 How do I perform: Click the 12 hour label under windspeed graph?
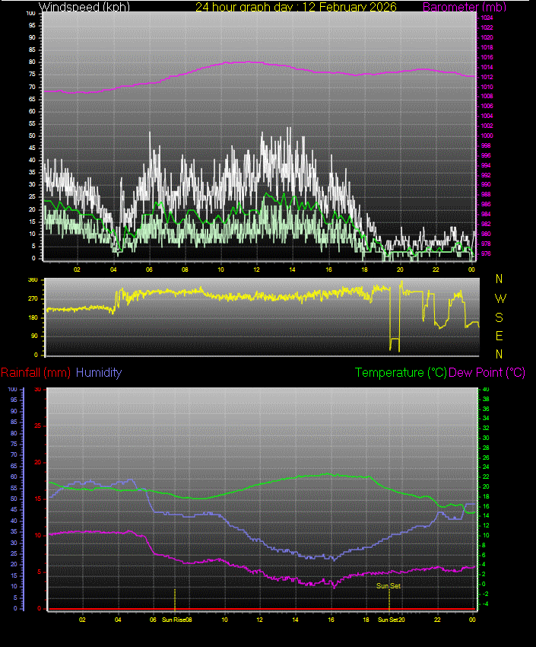pos(256,269)
